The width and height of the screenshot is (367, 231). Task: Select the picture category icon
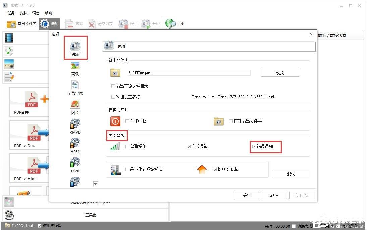coord(9,64)
